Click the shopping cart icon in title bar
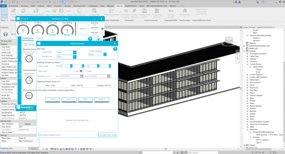The image size is (285, 154). point(257,2)
